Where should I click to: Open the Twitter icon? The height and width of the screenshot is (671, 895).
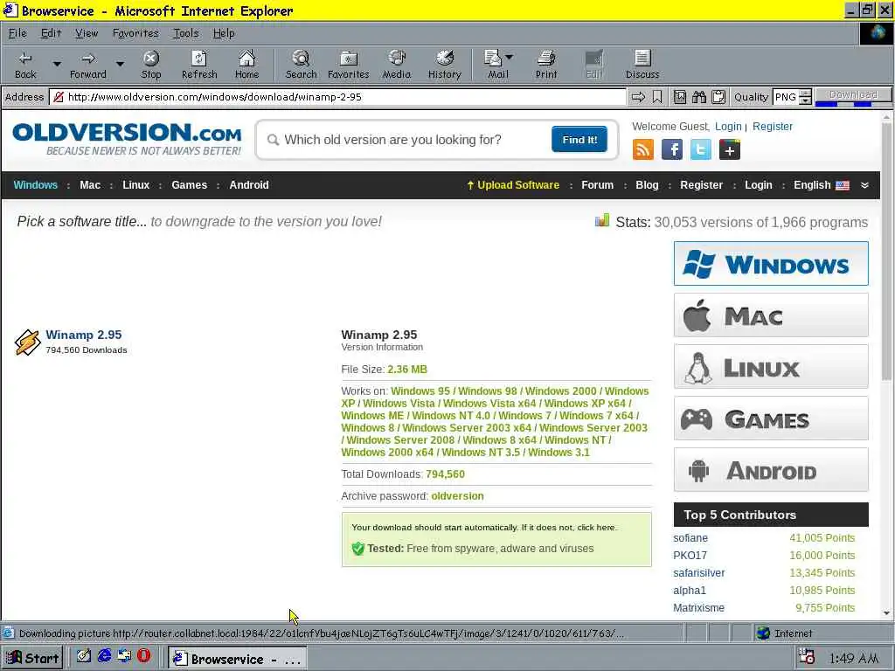click(x=700, y=150)
